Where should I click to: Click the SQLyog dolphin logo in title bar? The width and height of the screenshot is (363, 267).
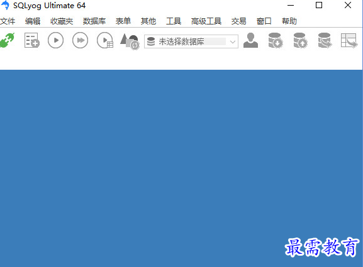click(5, 5)
